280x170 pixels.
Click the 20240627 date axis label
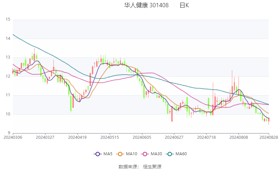174,137
